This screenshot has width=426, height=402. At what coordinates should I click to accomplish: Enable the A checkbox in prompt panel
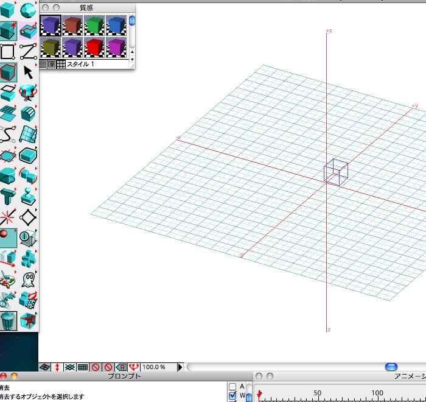(232, 386)
